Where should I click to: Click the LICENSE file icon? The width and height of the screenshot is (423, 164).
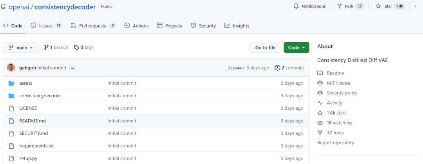click(11, 108)
